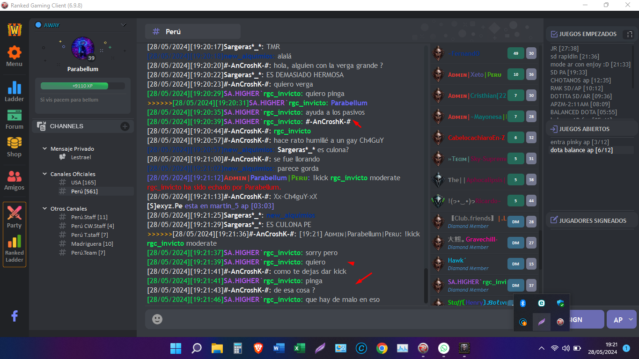Open Excel from the taskbar

300,348
